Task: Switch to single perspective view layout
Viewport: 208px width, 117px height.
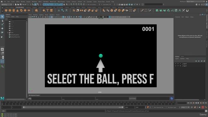Action: click(x=2, y=49)
